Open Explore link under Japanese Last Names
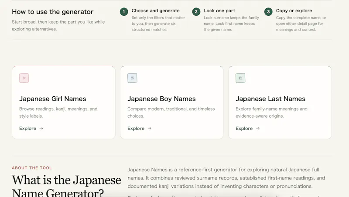Screen dimensions: 349x197 coord(247,128)
